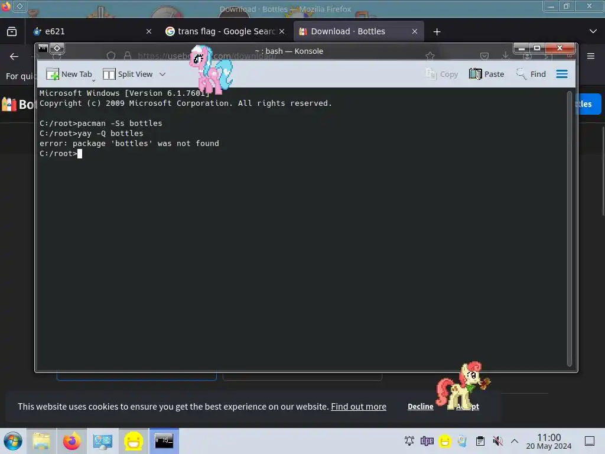Click the show desktop button
The height and width of the screenshot is (454, 605).
coord(590,441)
